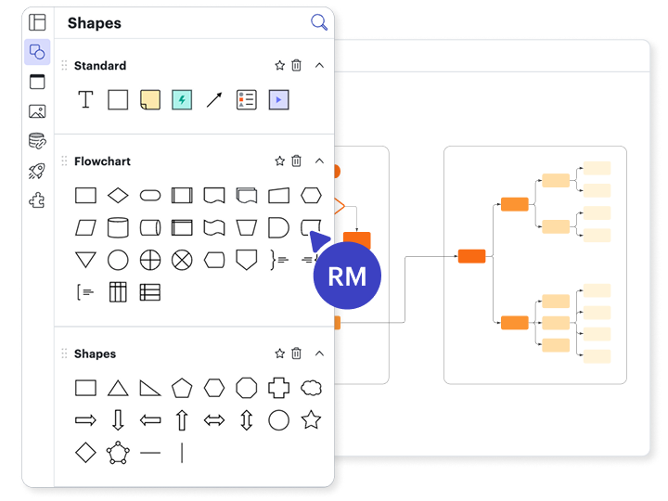
Task: Pick the teal hotspot lightning shape
Action: click(182, 100)
